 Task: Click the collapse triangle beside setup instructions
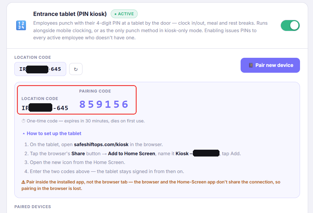(x=24, y=133)
